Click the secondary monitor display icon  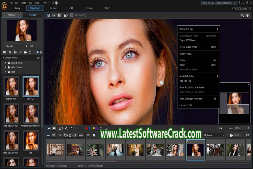tap(66, 15)
